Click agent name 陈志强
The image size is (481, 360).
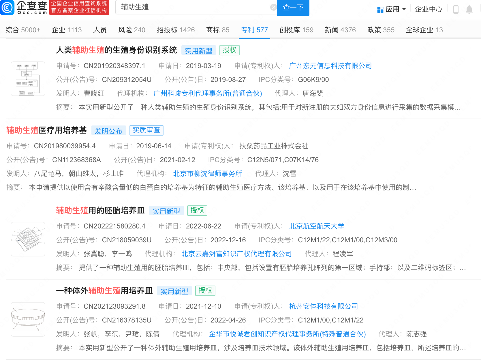tap(416, 334)
